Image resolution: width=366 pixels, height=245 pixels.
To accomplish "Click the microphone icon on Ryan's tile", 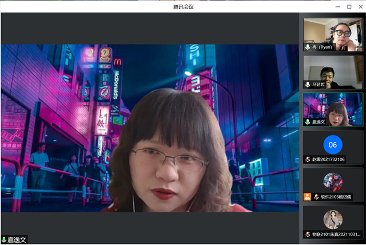I will pos(308,47).
